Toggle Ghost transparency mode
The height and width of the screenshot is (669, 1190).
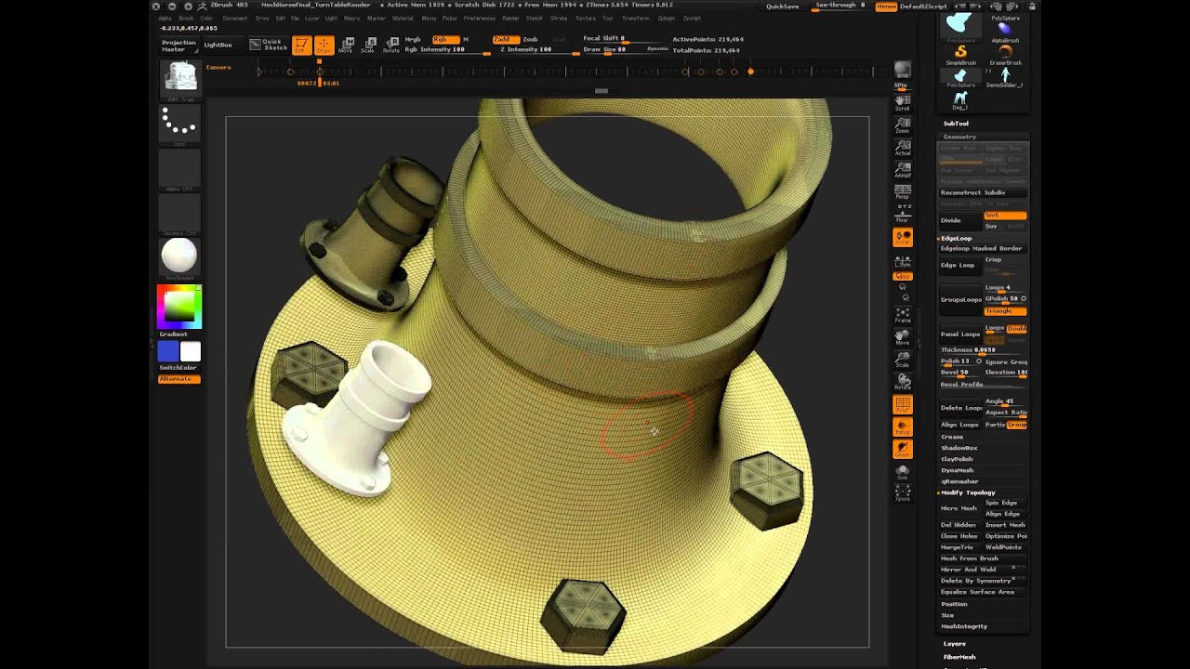coord(902,450)
